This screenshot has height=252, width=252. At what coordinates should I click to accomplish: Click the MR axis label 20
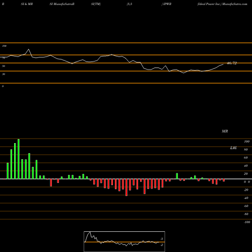[x=246, y=174]
